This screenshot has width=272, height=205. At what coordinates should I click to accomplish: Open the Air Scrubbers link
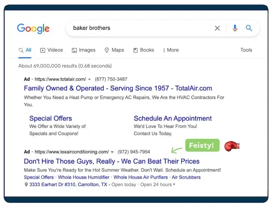186,177
